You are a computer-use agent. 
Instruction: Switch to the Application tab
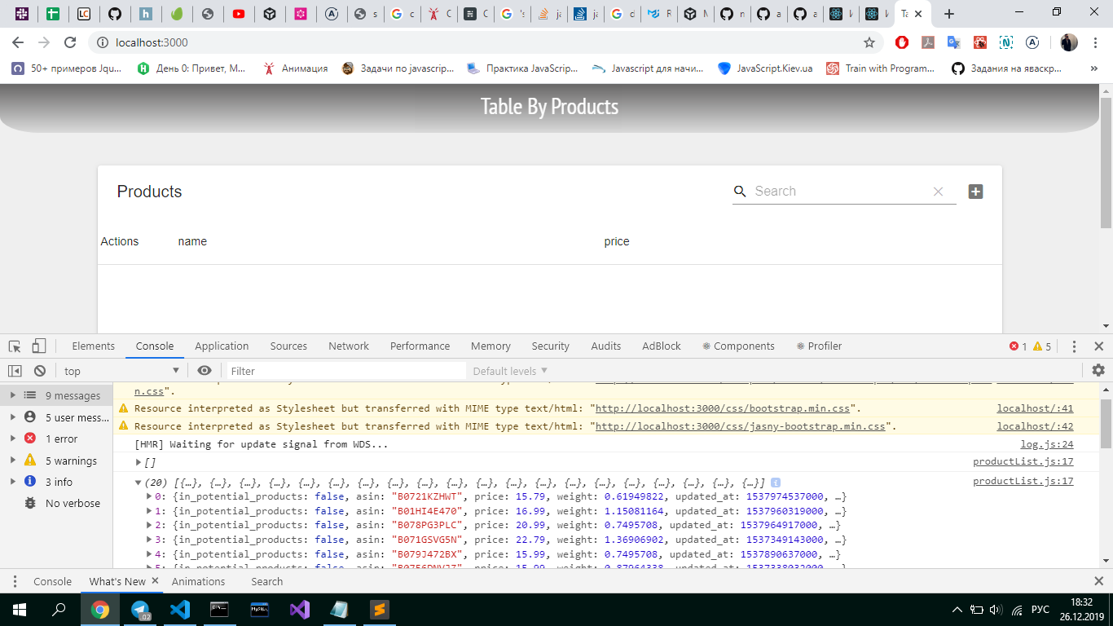click(x=222, y=346)
